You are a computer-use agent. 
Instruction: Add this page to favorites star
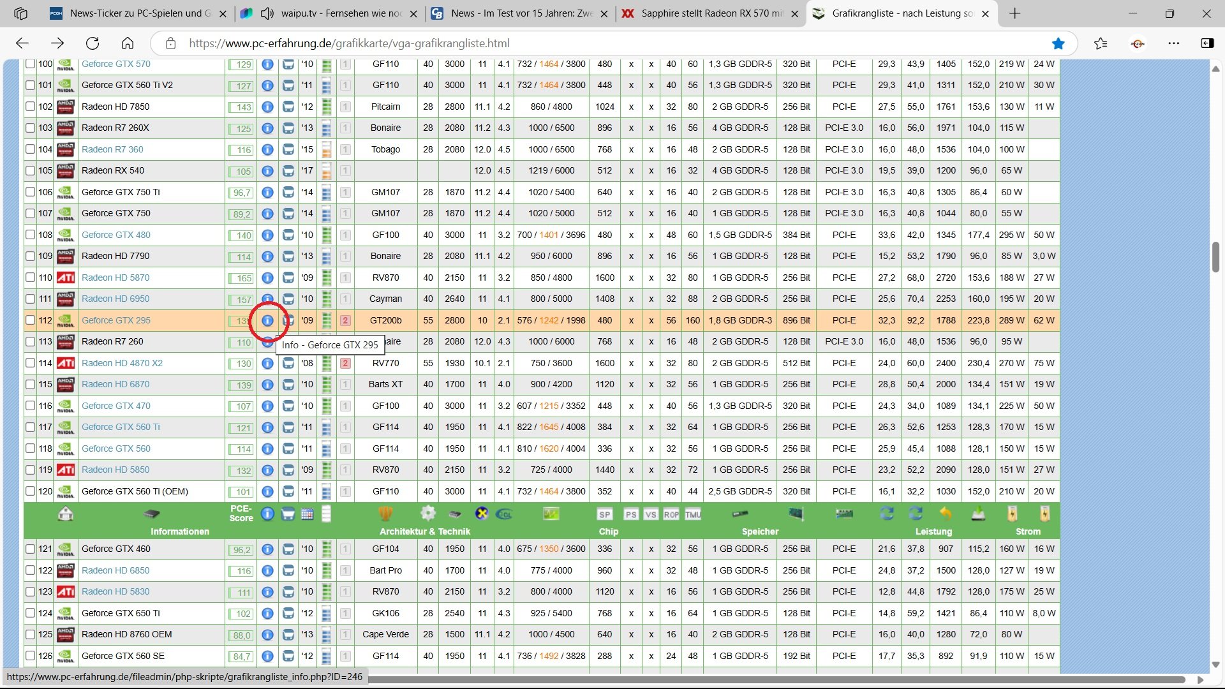1058,43
